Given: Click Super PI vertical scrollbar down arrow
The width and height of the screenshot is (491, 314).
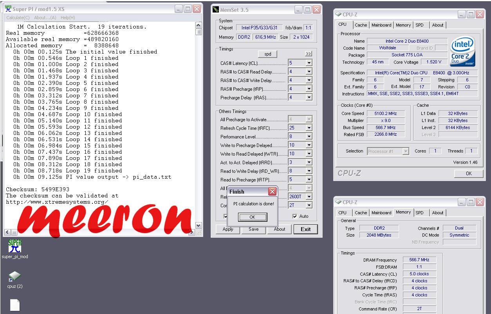Looking at the screenshot, I should 198,226.
